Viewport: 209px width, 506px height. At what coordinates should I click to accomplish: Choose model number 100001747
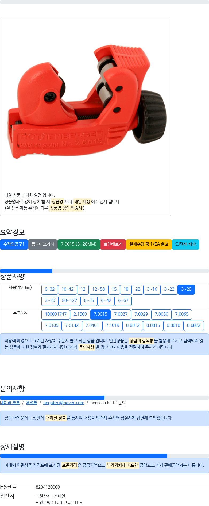(56, 314)
